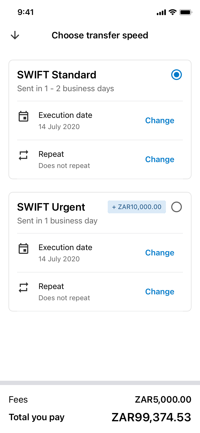Click SWIFT Urgent calendar icon

[x=23, y=248]
